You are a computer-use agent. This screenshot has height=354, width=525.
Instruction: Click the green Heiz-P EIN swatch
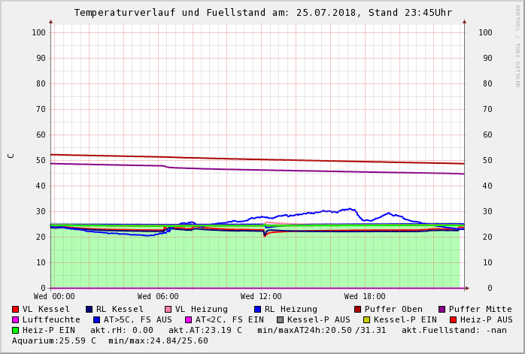(x=16, y=331)
